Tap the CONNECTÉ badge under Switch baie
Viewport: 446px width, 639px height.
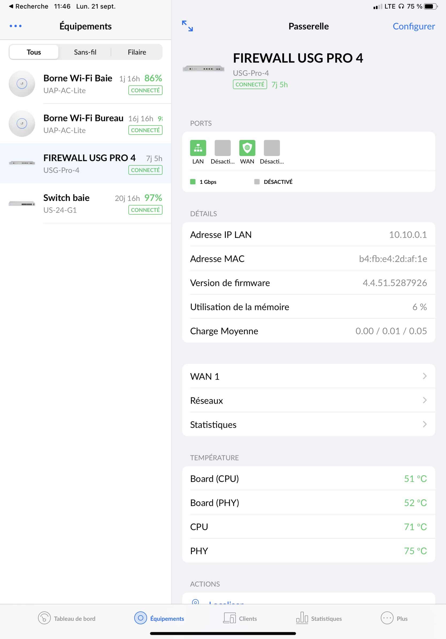coord(145,210)
